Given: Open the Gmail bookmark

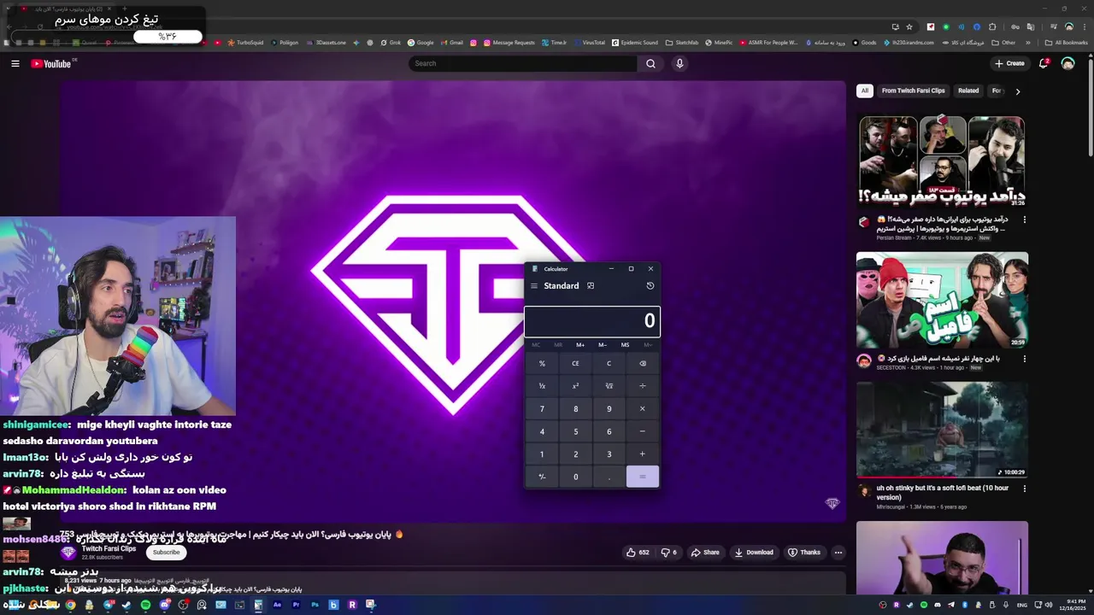Looking at the screenshot, I should 451,43.
